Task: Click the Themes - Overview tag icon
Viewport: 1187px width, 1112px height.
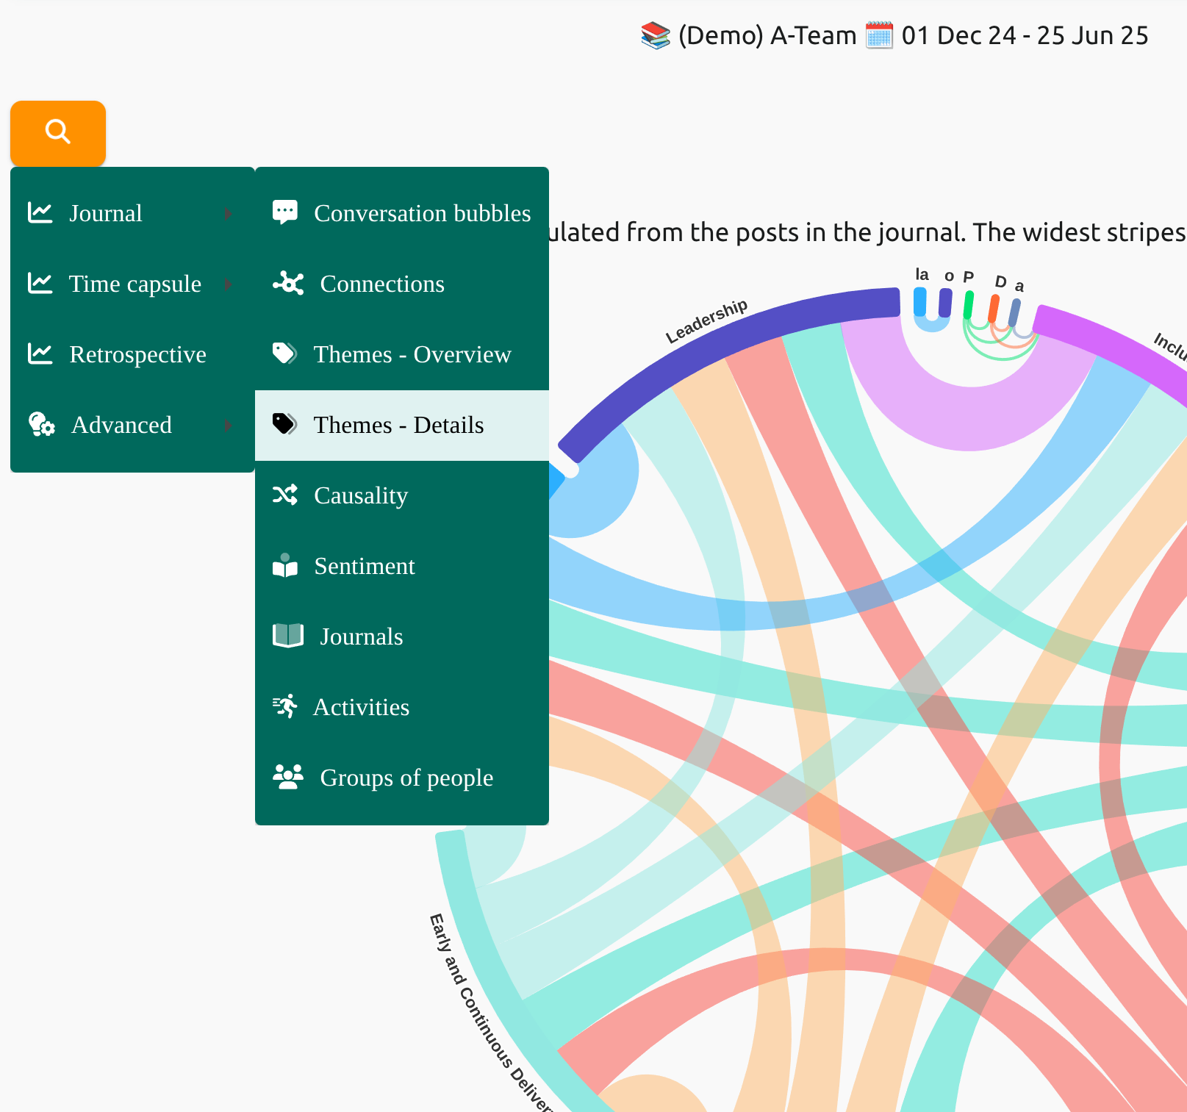Action: (x=284, y=354)
